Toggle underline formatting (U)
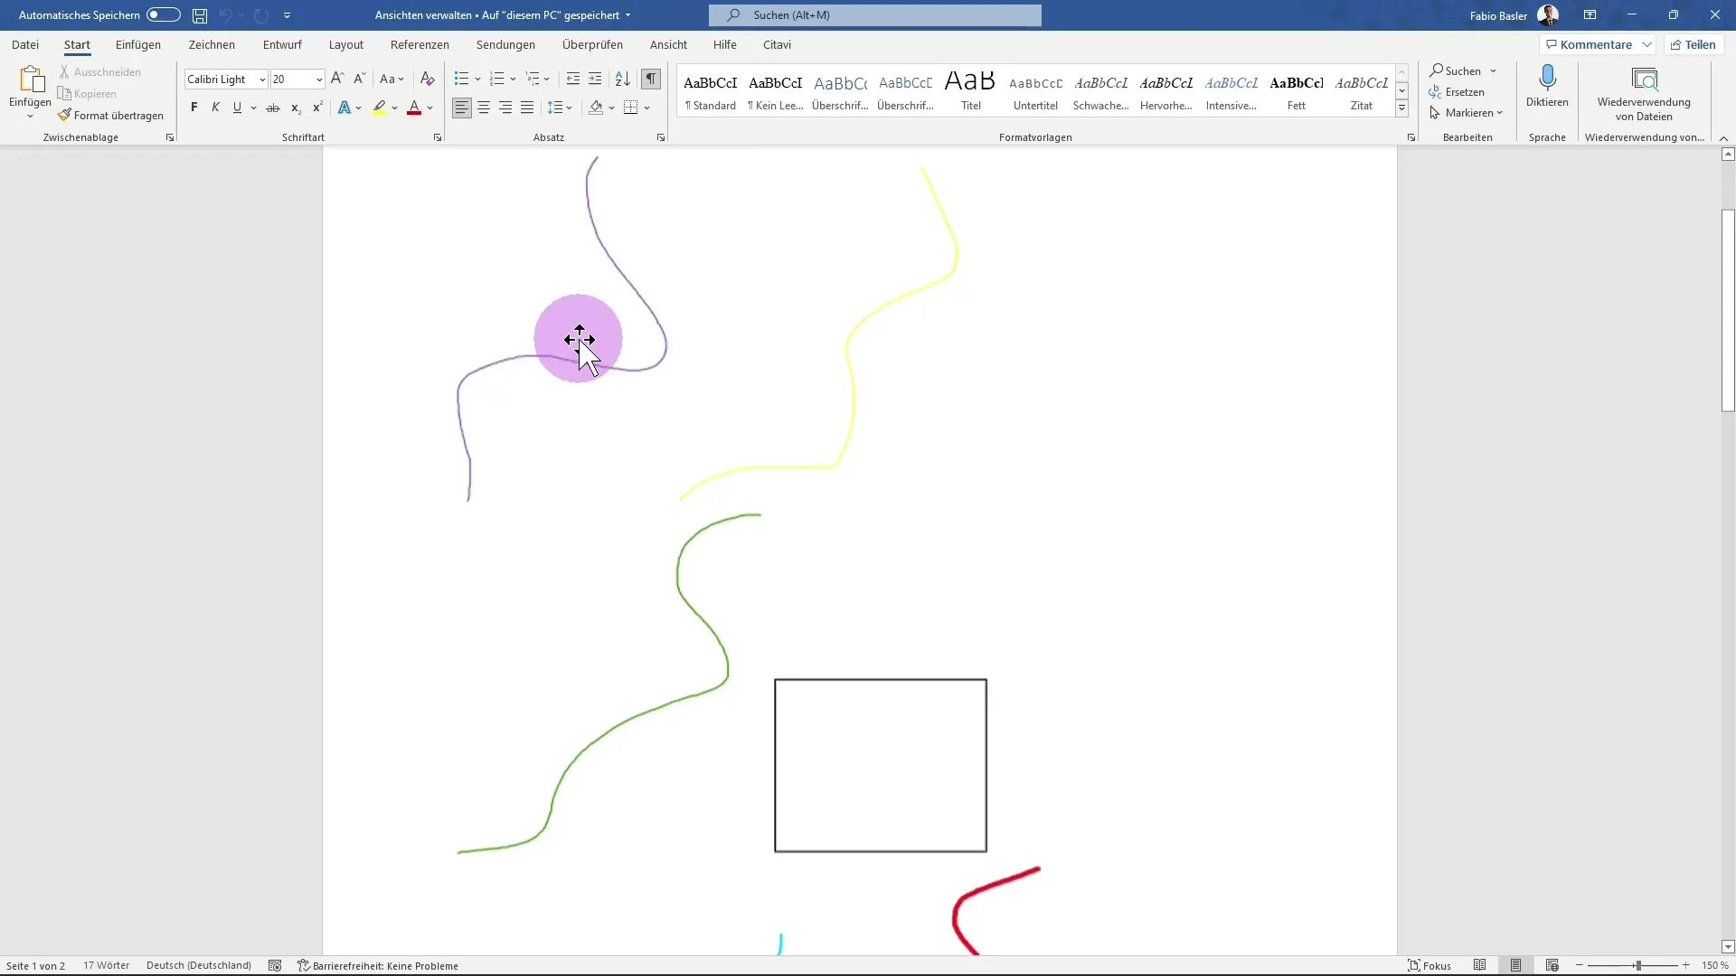The height and width of the screenshot is (976, 1736). click(237, 108)
